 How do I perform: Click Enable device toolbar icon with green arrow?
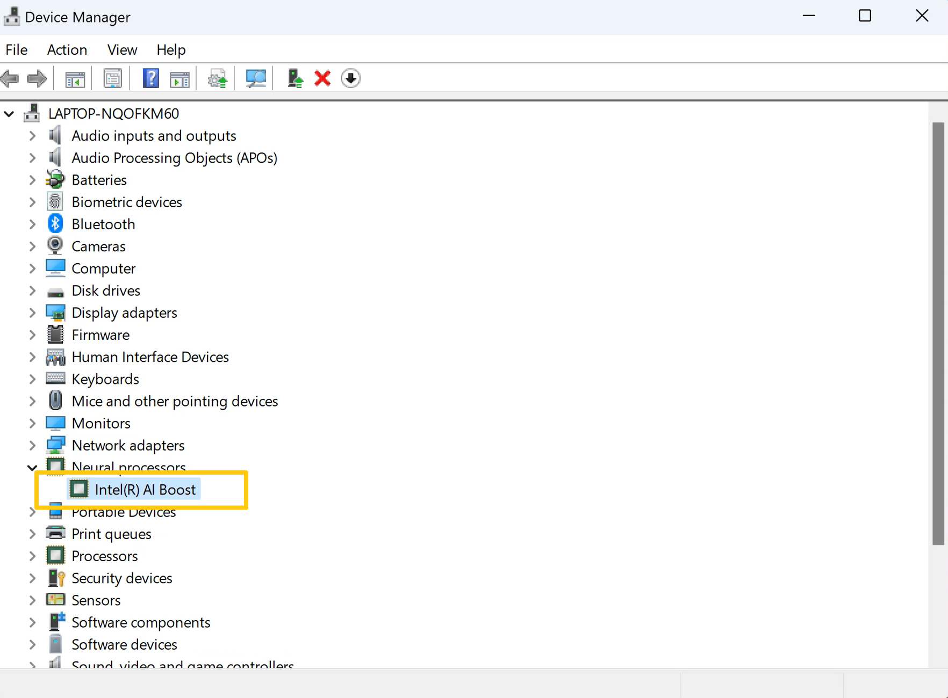(x=295, y=78)
